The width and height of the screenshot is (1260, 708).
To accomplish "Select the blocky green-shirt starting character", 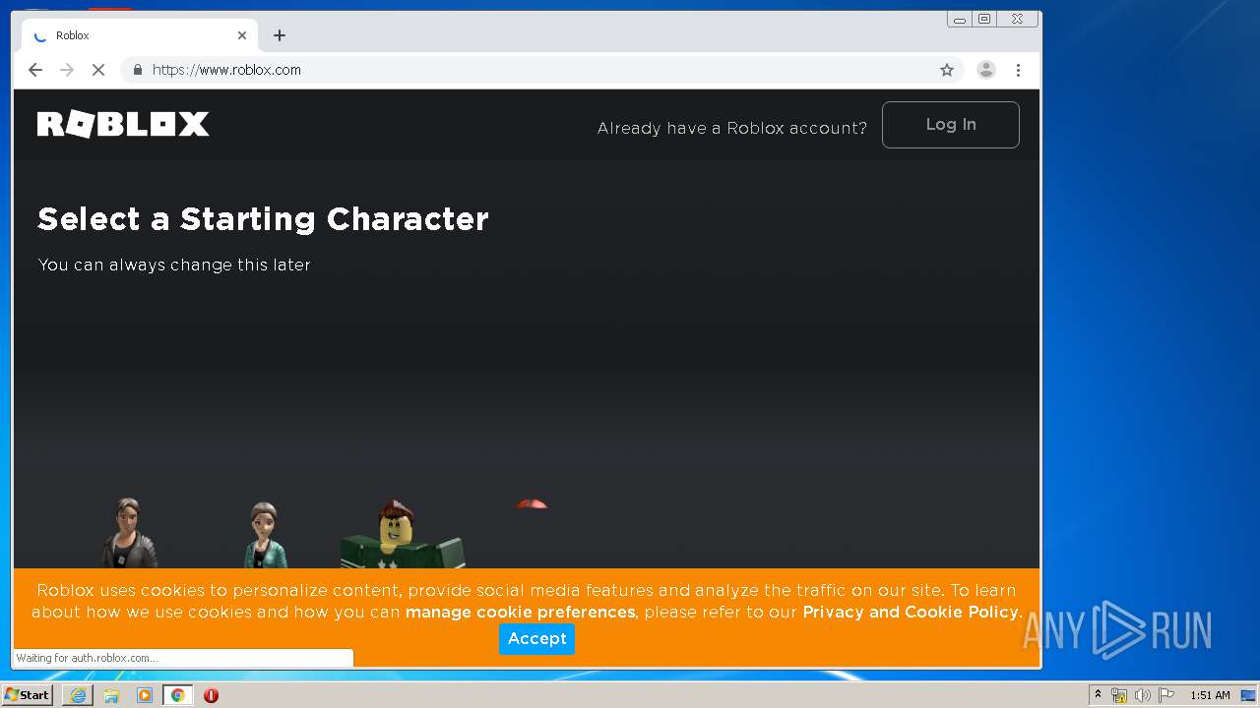I will point(402,534).
